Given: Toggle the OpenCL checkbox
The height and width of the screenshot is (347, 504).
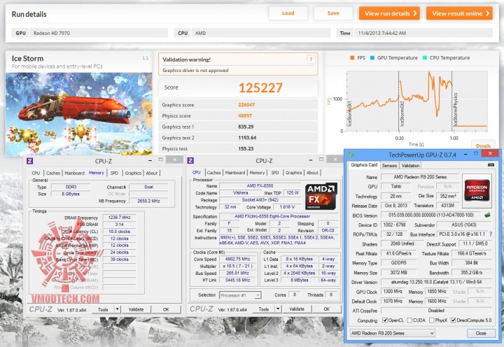Looking at the screenshot, I should click(x=385, y=320).
